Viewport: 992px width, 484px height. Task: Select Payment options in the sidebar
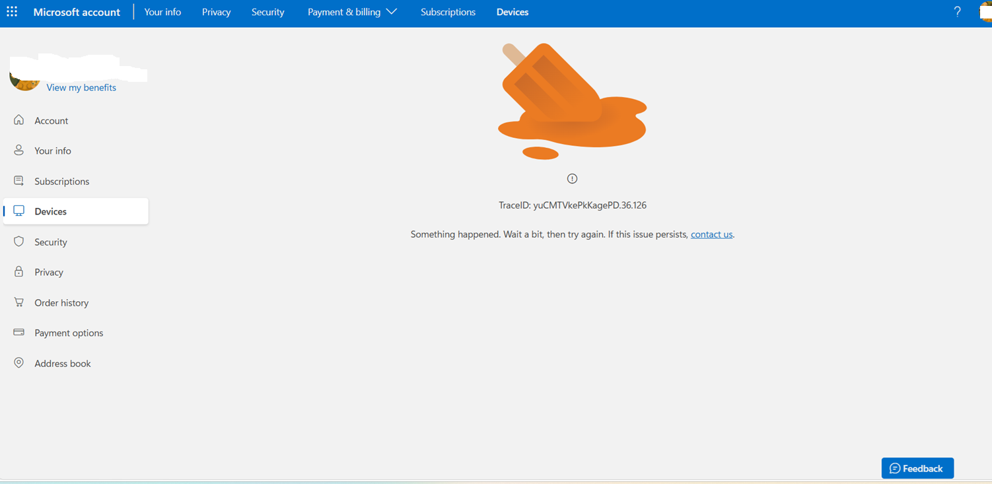click(76, 333)
